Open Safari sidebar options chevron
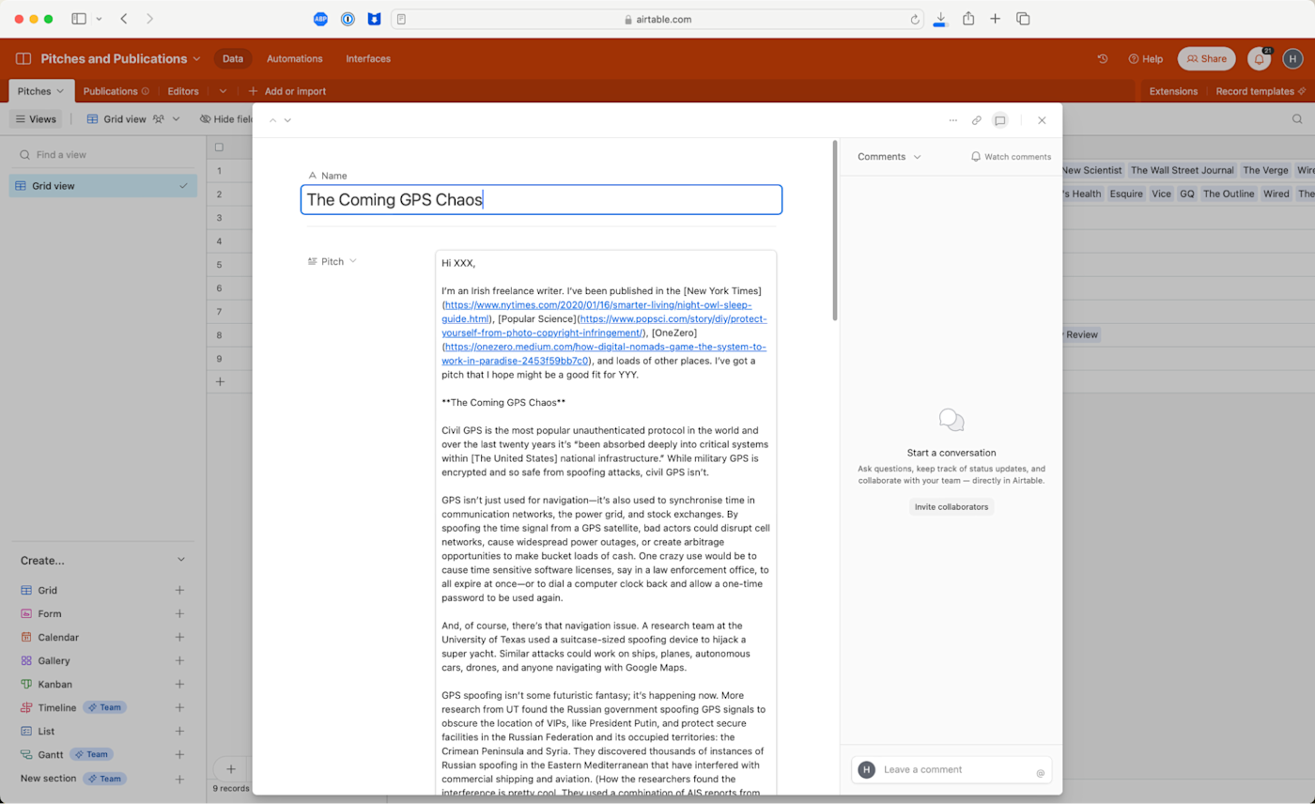This screenshot has width=1315, height=804. point(99,19)
